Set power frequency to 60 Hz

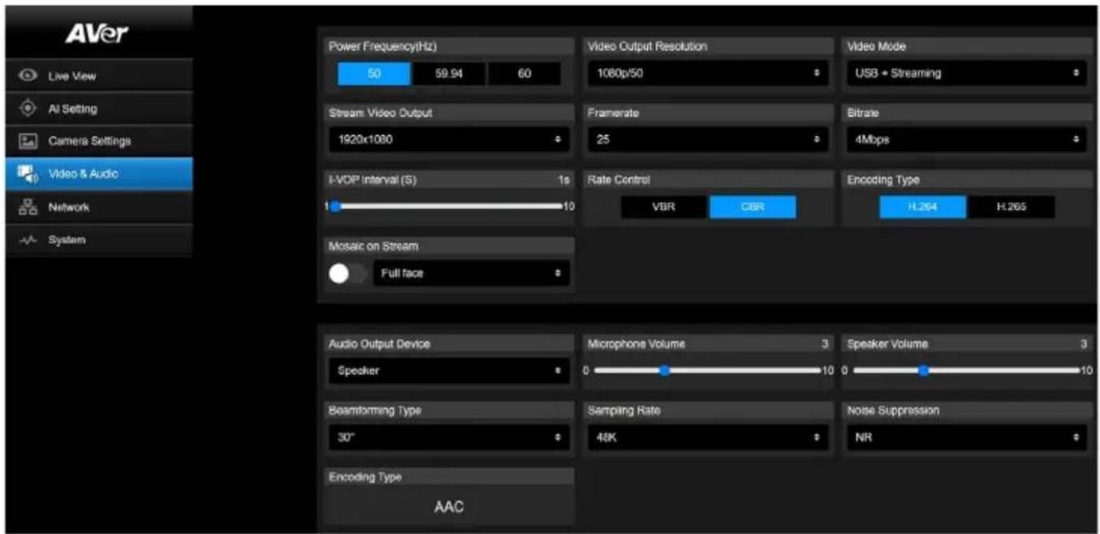(x=524, y=73)
